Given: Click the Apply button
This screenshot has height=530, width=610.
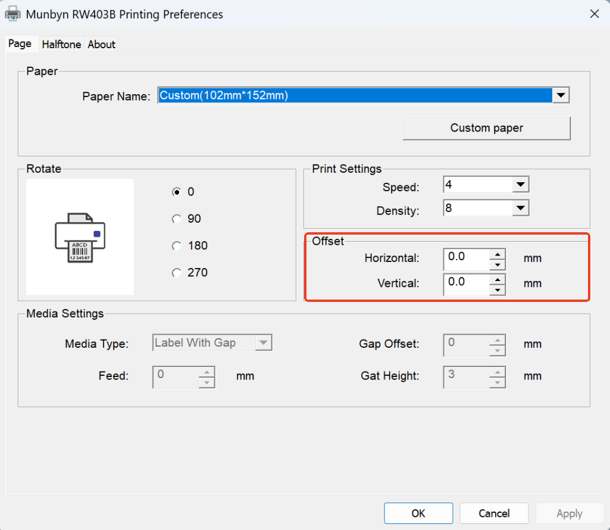Looking at the screenshot, I should tap(570, 513).
